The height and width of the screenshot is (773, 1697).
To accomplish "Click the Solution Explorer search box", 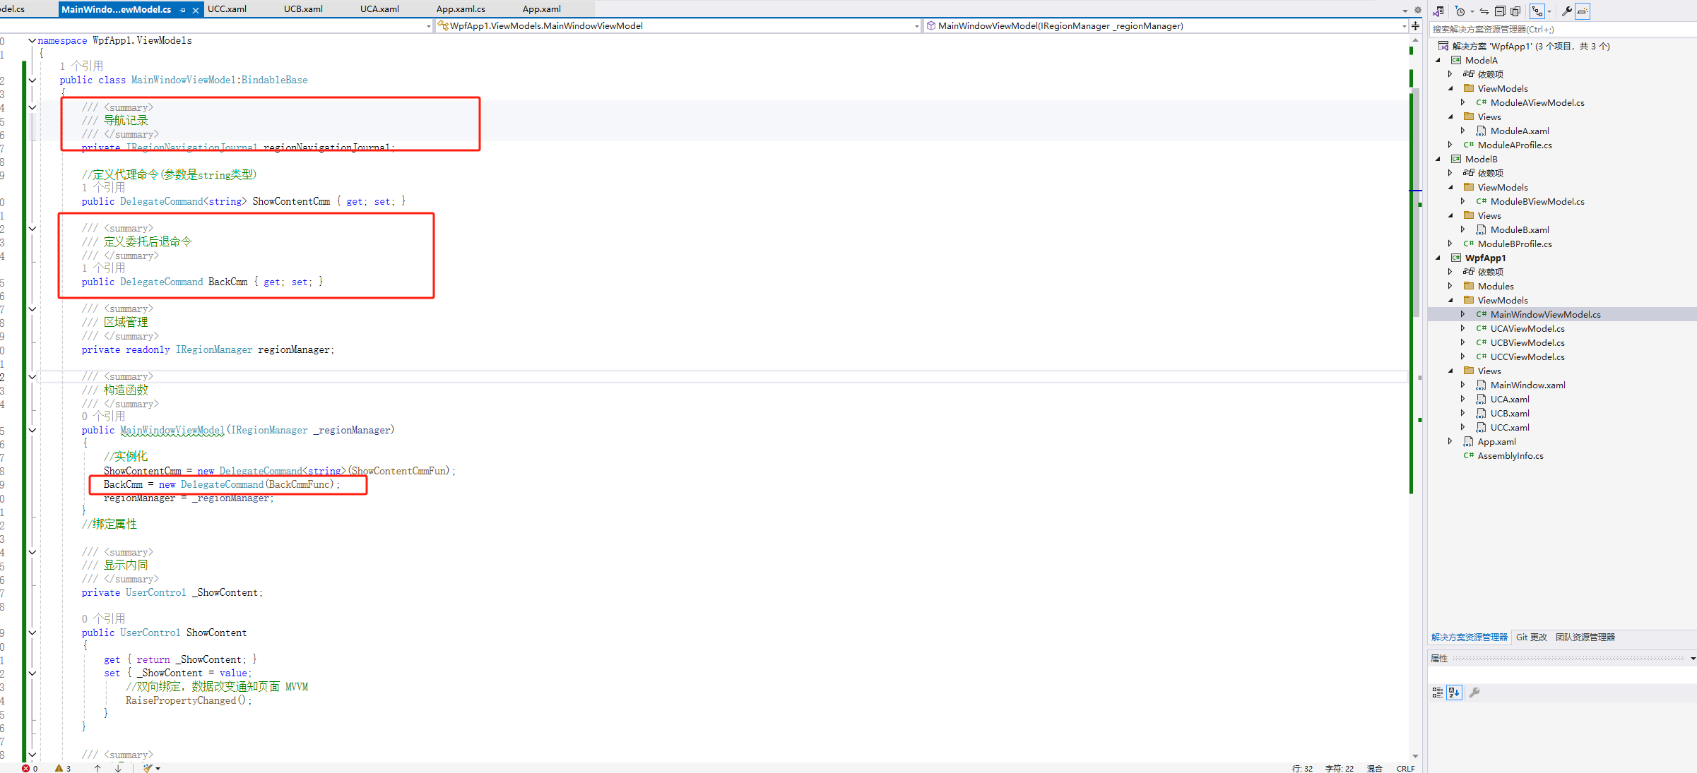I will pyautogui.click(x=1554, y=30).
